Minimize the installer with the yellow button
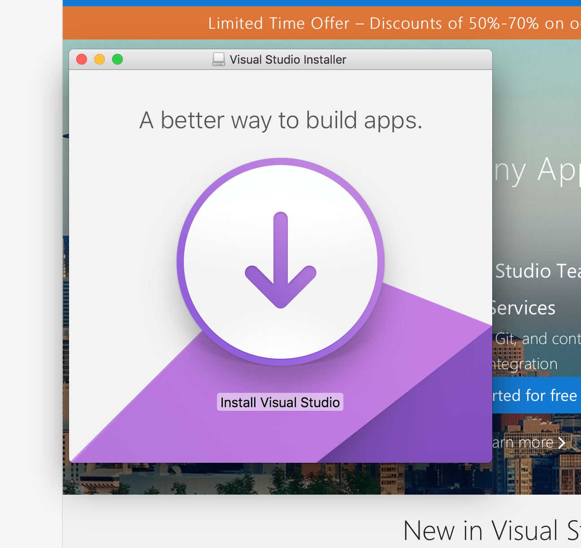Image resolution: width=581 pixels, height=548 pixels. click(100, 59)
